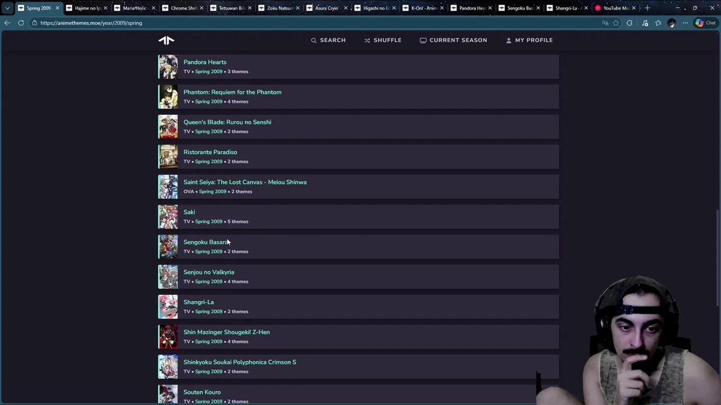Screen dimensions: 721x405
Task: Open Queen's Blade: Rurou no Senshi
Action: (227, 122)
